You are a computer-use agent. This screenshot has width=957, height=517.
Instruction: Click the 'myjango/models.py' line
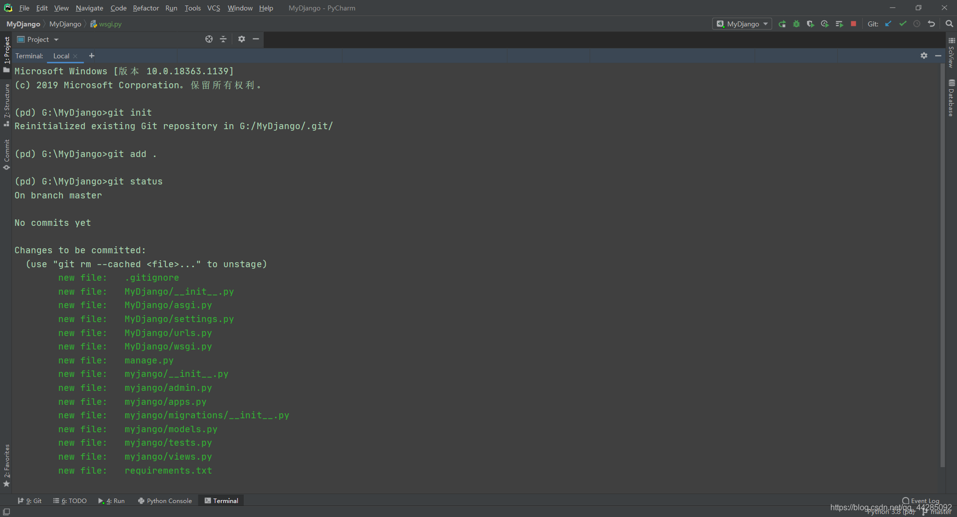tap(138, 429)
